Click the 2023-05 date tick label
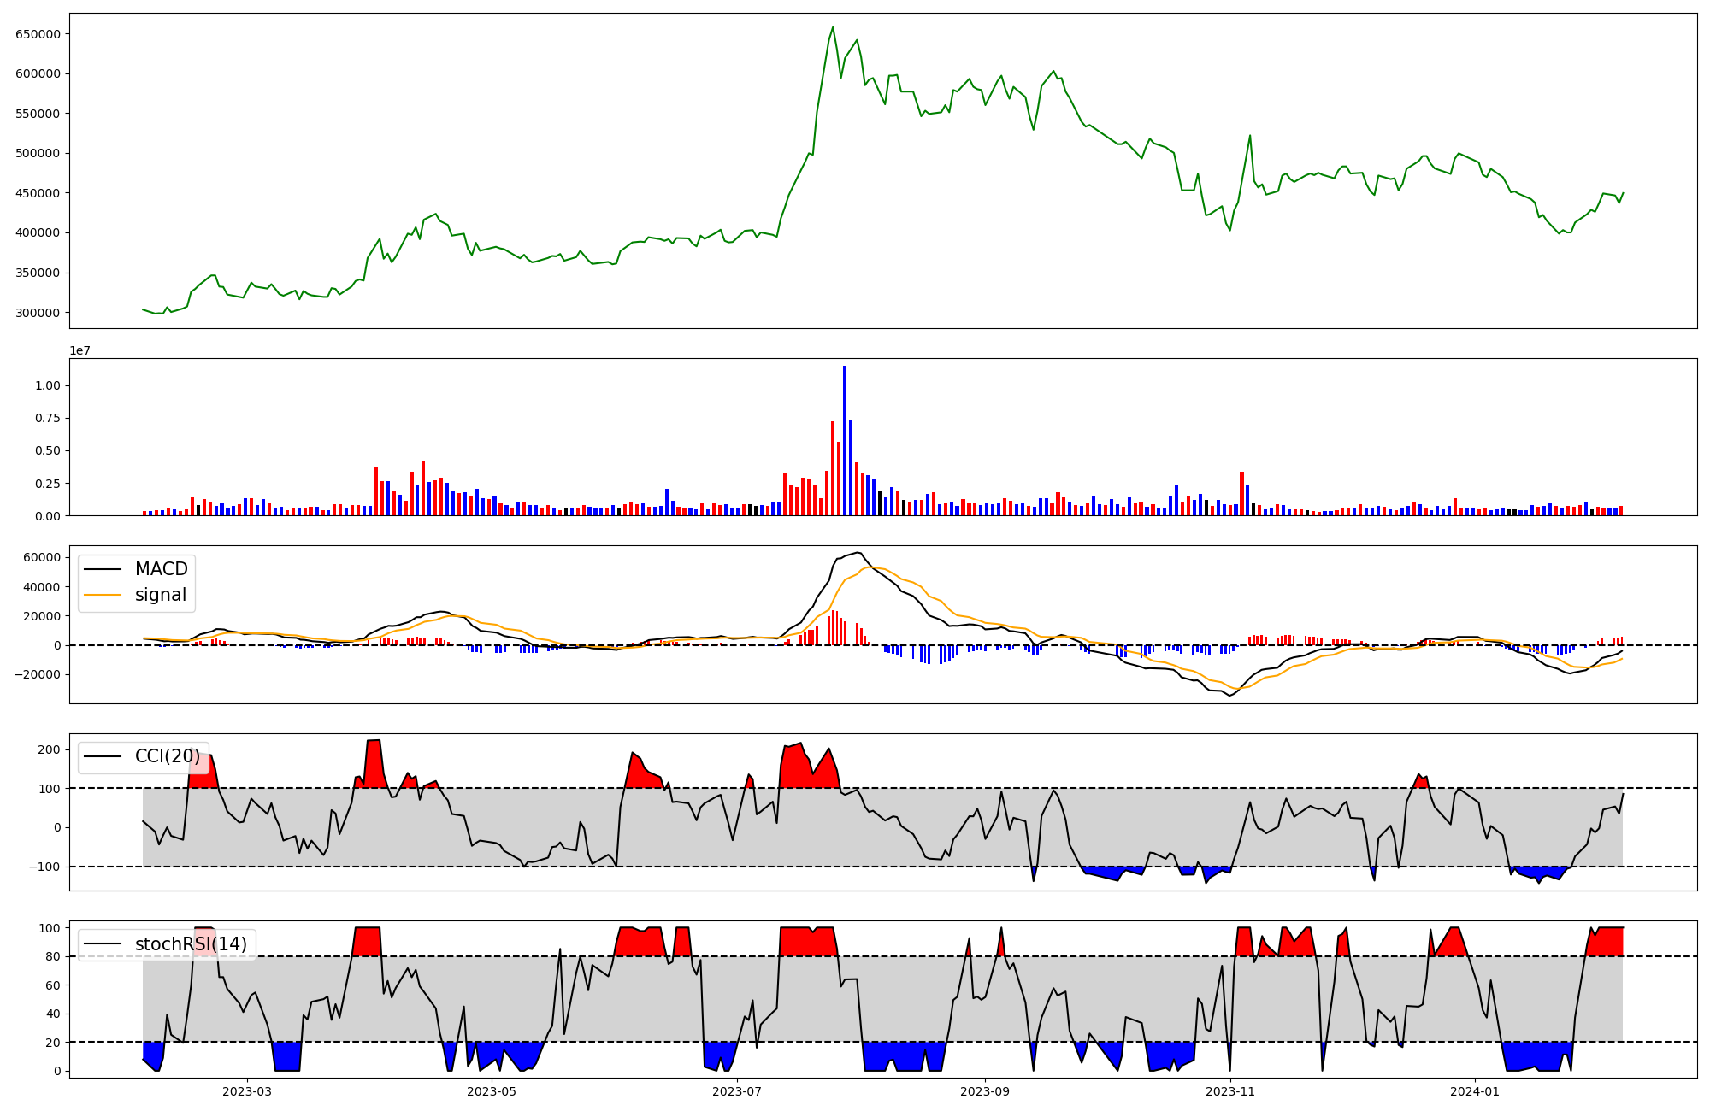This screenshot has height=1111, width=1710. (492, 1091)
